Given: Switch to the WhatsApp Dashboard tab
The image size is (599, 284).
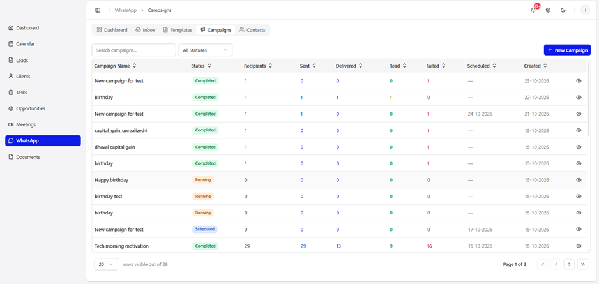Looking at the screenshot, I should (112, 30).
